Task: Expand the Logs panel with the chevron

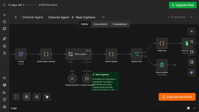Action: (194, 108)
